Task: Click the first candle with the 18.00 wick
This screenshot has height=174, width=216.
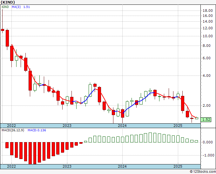Action: 3,21
